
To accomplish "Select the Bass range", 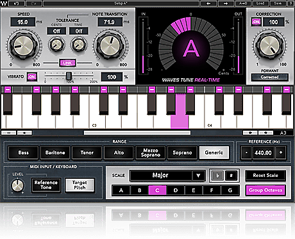I will 24,152.
